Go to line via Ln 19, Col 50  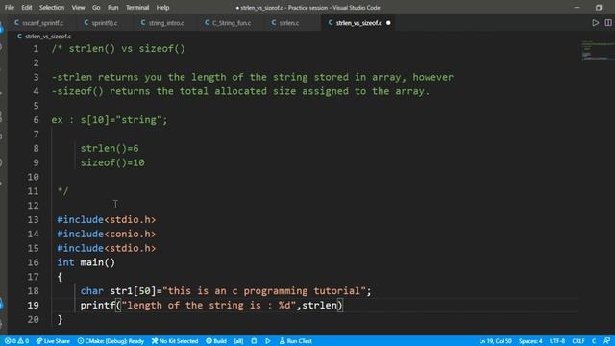pyautogui.click(x=496, y=341)
